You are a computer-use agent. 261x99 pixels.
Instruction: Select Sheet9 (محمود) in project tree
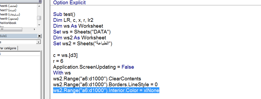click(9, 19)
